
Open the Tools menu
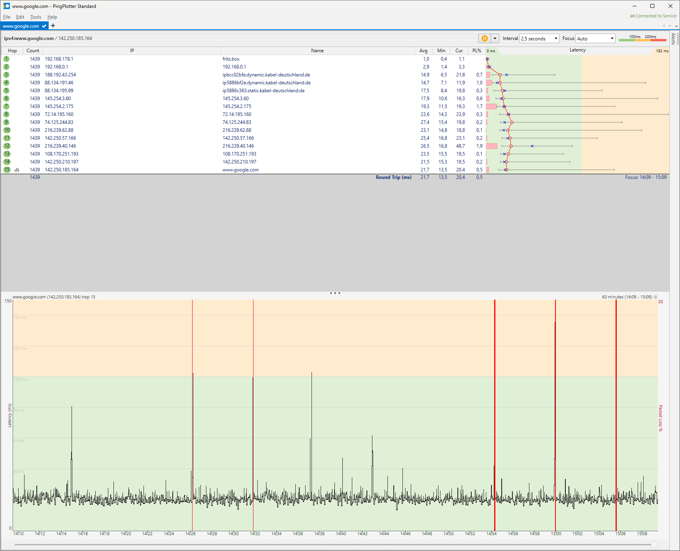(36, 17)
